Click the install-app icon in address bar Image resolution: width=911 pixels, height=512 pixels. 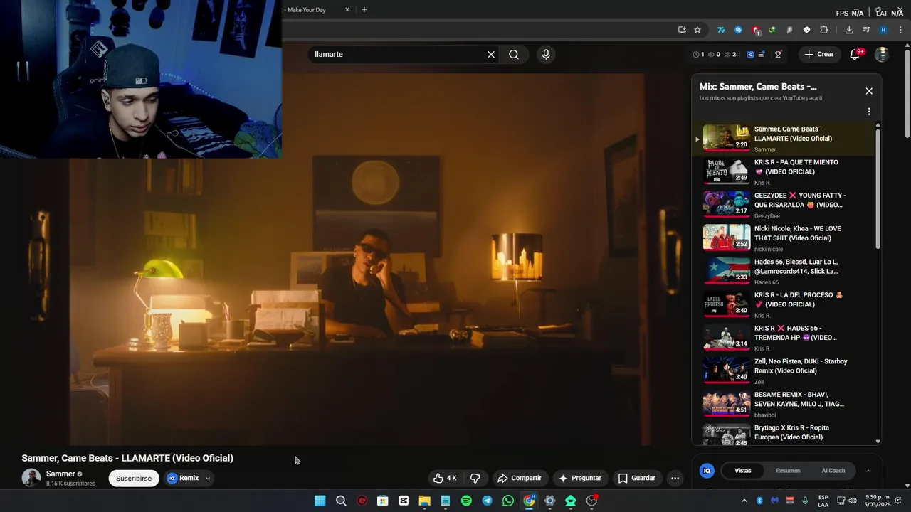pyautogui.click(x=682, y=30)
